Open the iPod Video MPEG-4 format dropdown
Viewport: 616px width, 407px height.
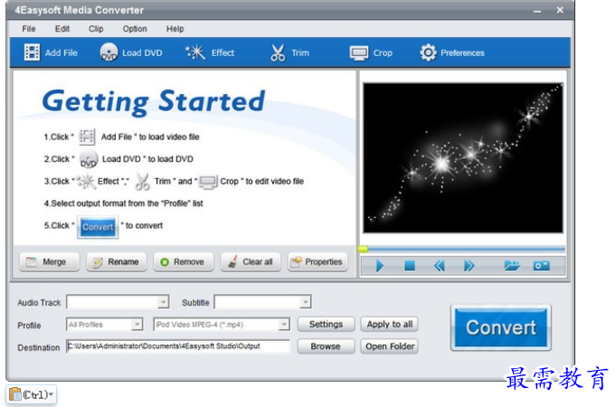tap(284, 325)
